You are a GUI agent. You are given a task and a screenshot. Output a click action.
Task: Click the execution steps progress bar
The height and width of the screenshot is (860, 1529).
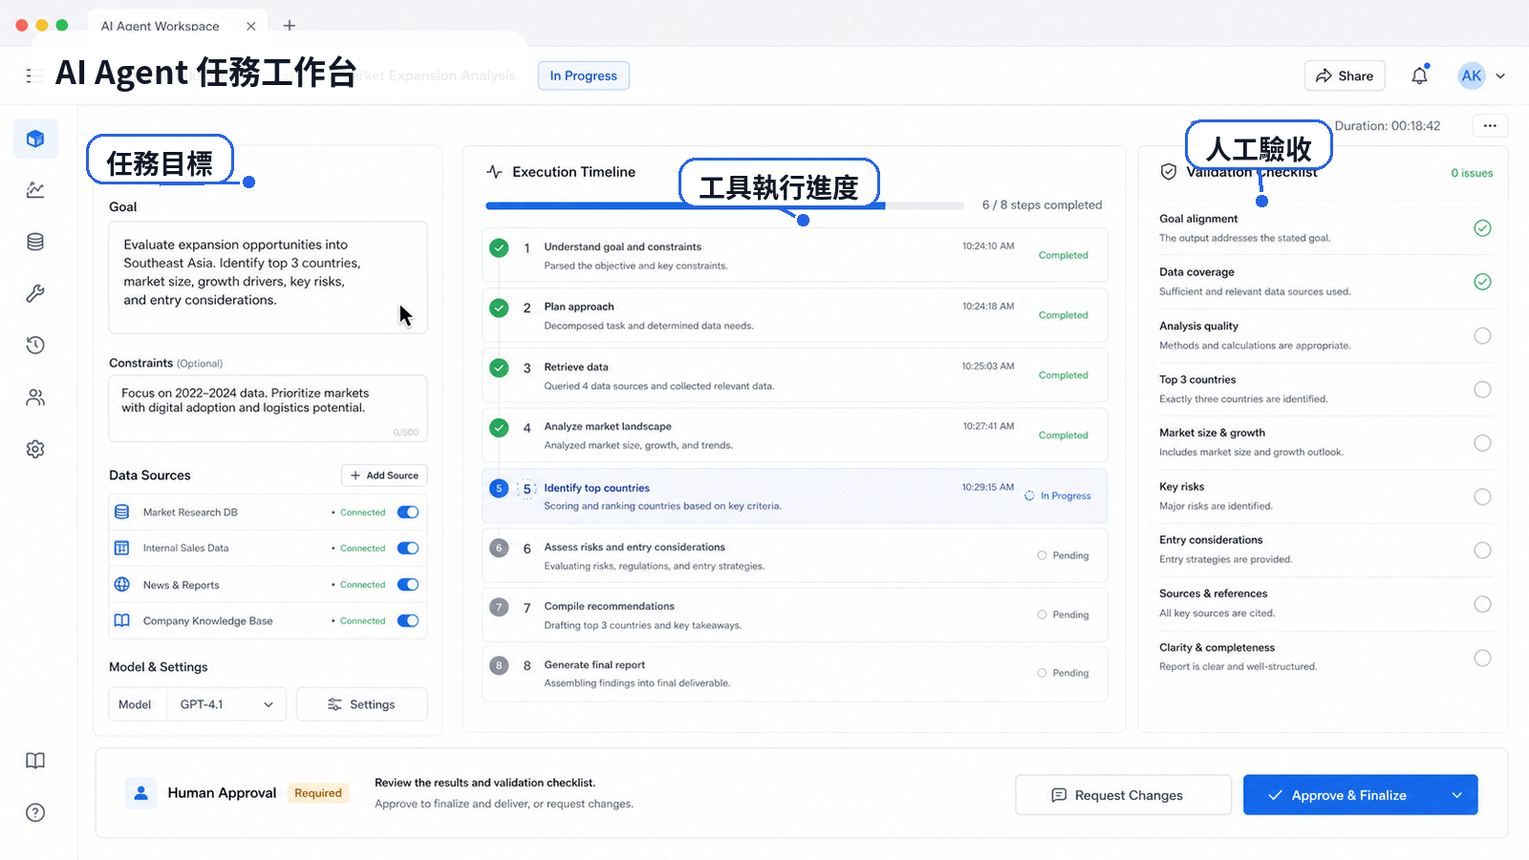pos(724,205)
